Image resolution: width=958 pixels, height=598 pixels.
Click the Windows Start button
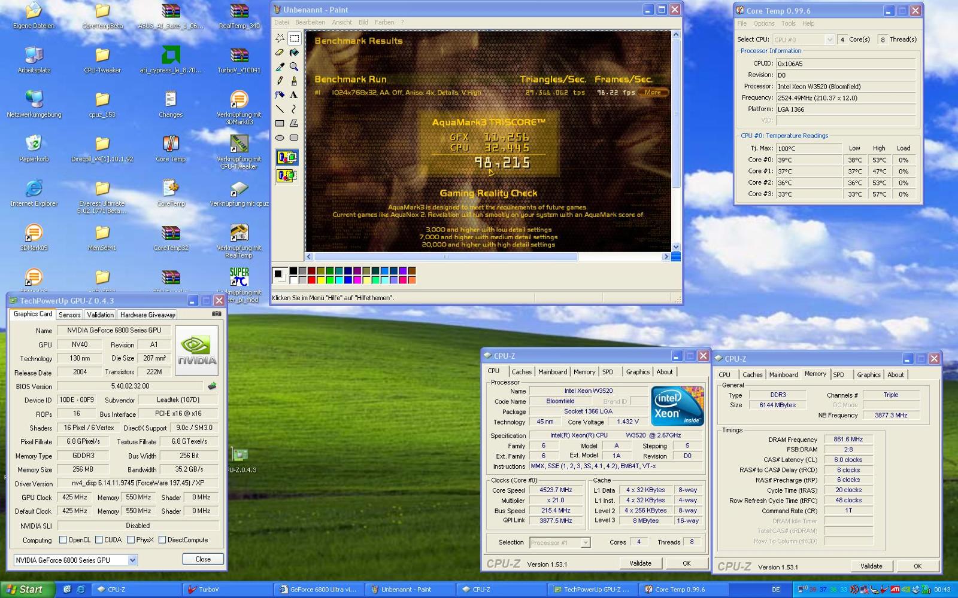(x=28, y=589)
